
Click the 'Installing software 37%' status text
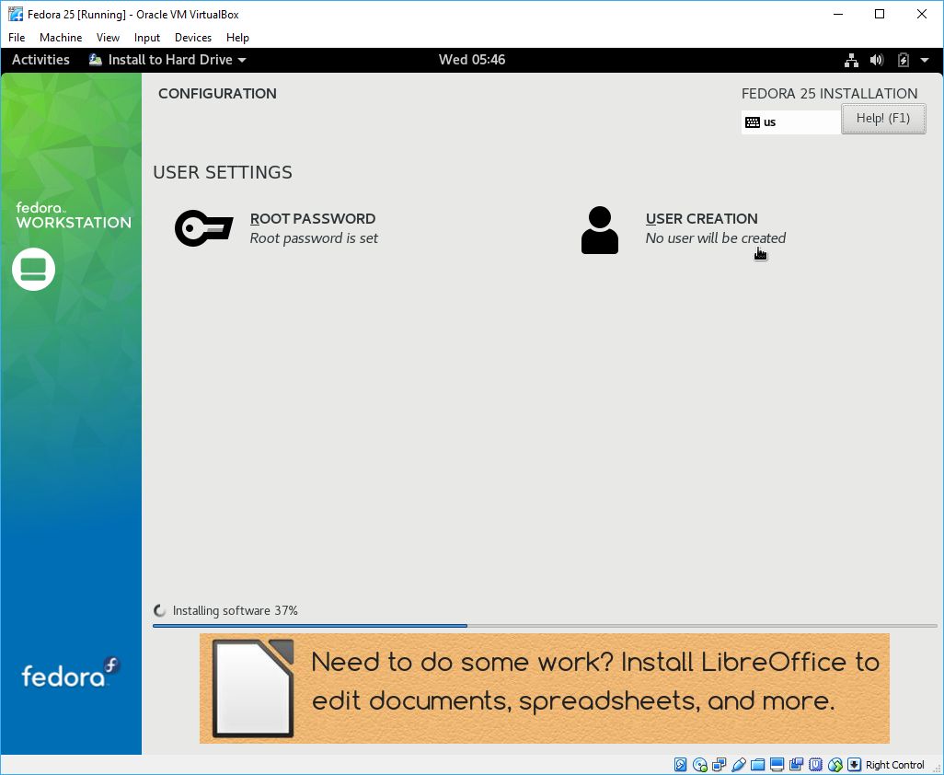(x=236, y=610)
